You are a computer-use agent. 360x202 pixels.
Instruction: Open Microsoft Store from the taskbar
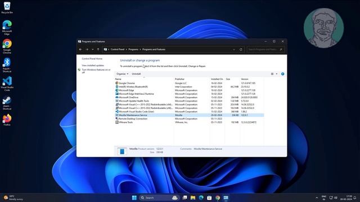point(209,198)
